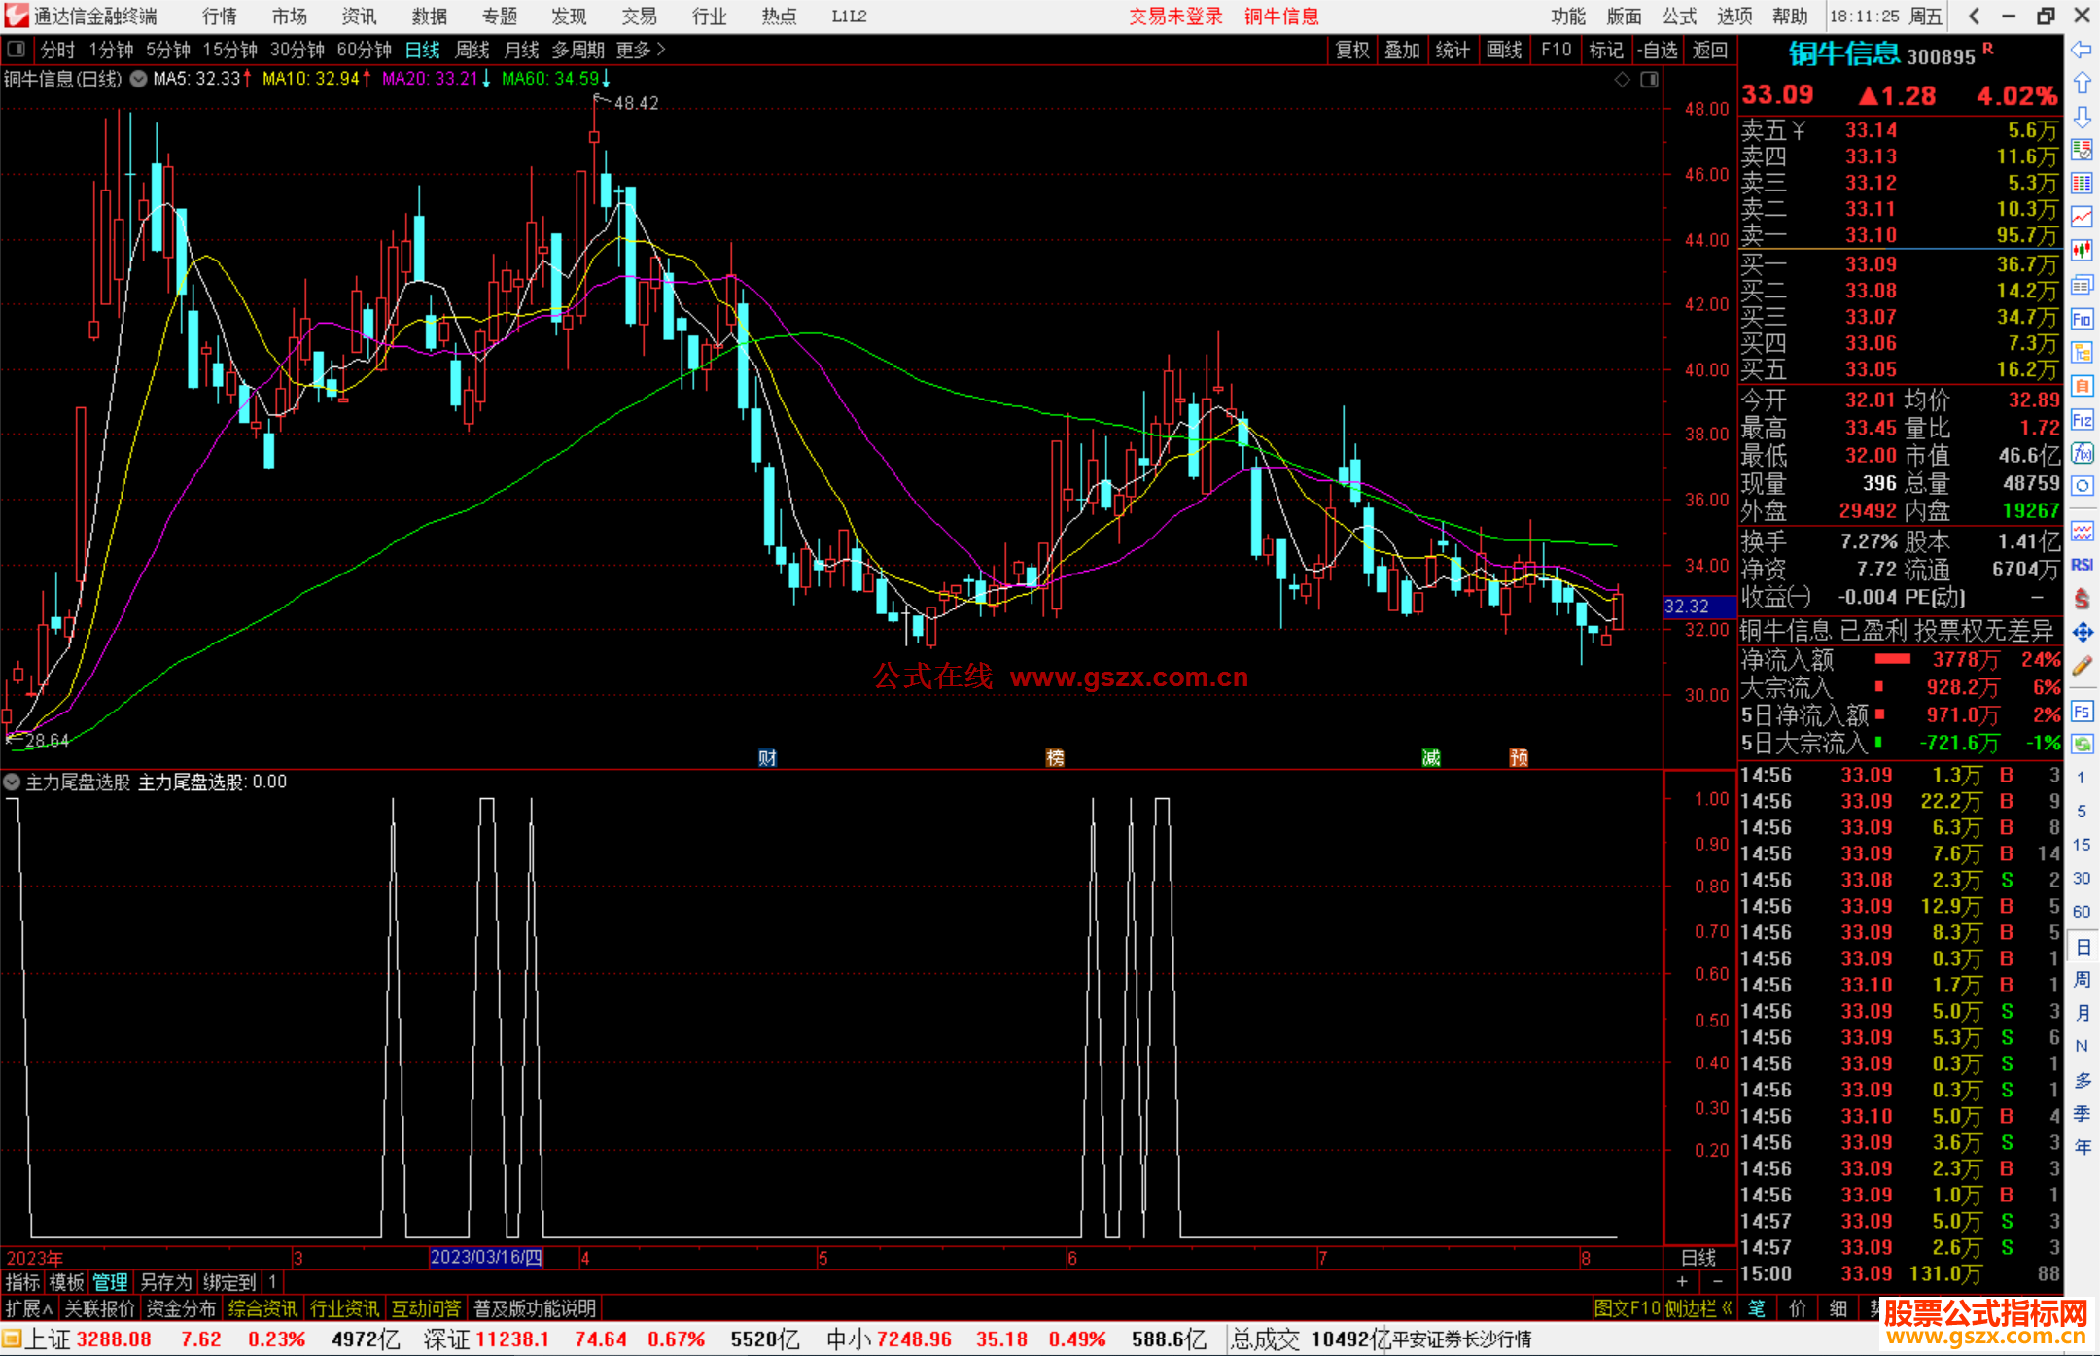Image resolution: width=2100 pixels, height=1356 pixels.
Task: Open the sector tree structure icon
Action: click(2082, 352)
